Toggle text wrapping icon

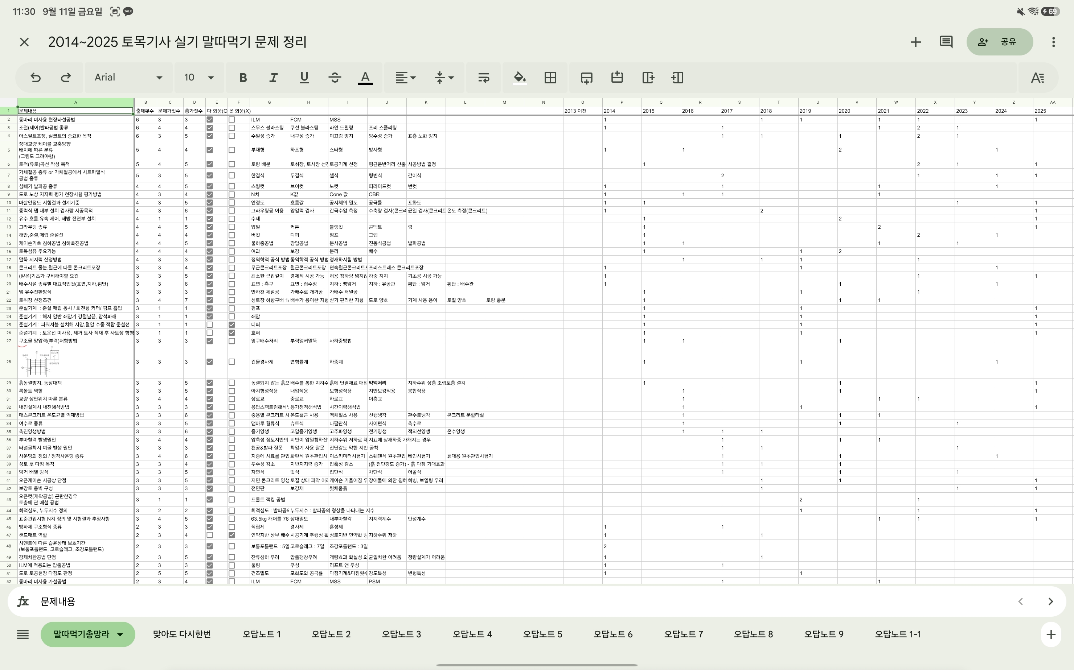483,78
